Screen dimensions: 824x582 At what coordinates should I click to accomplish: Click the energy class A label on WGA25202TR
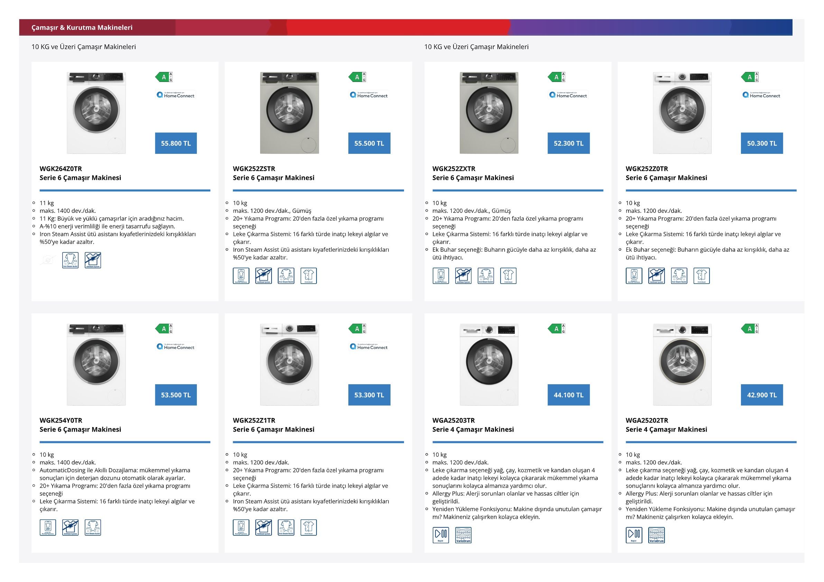[x=750, y=328]
